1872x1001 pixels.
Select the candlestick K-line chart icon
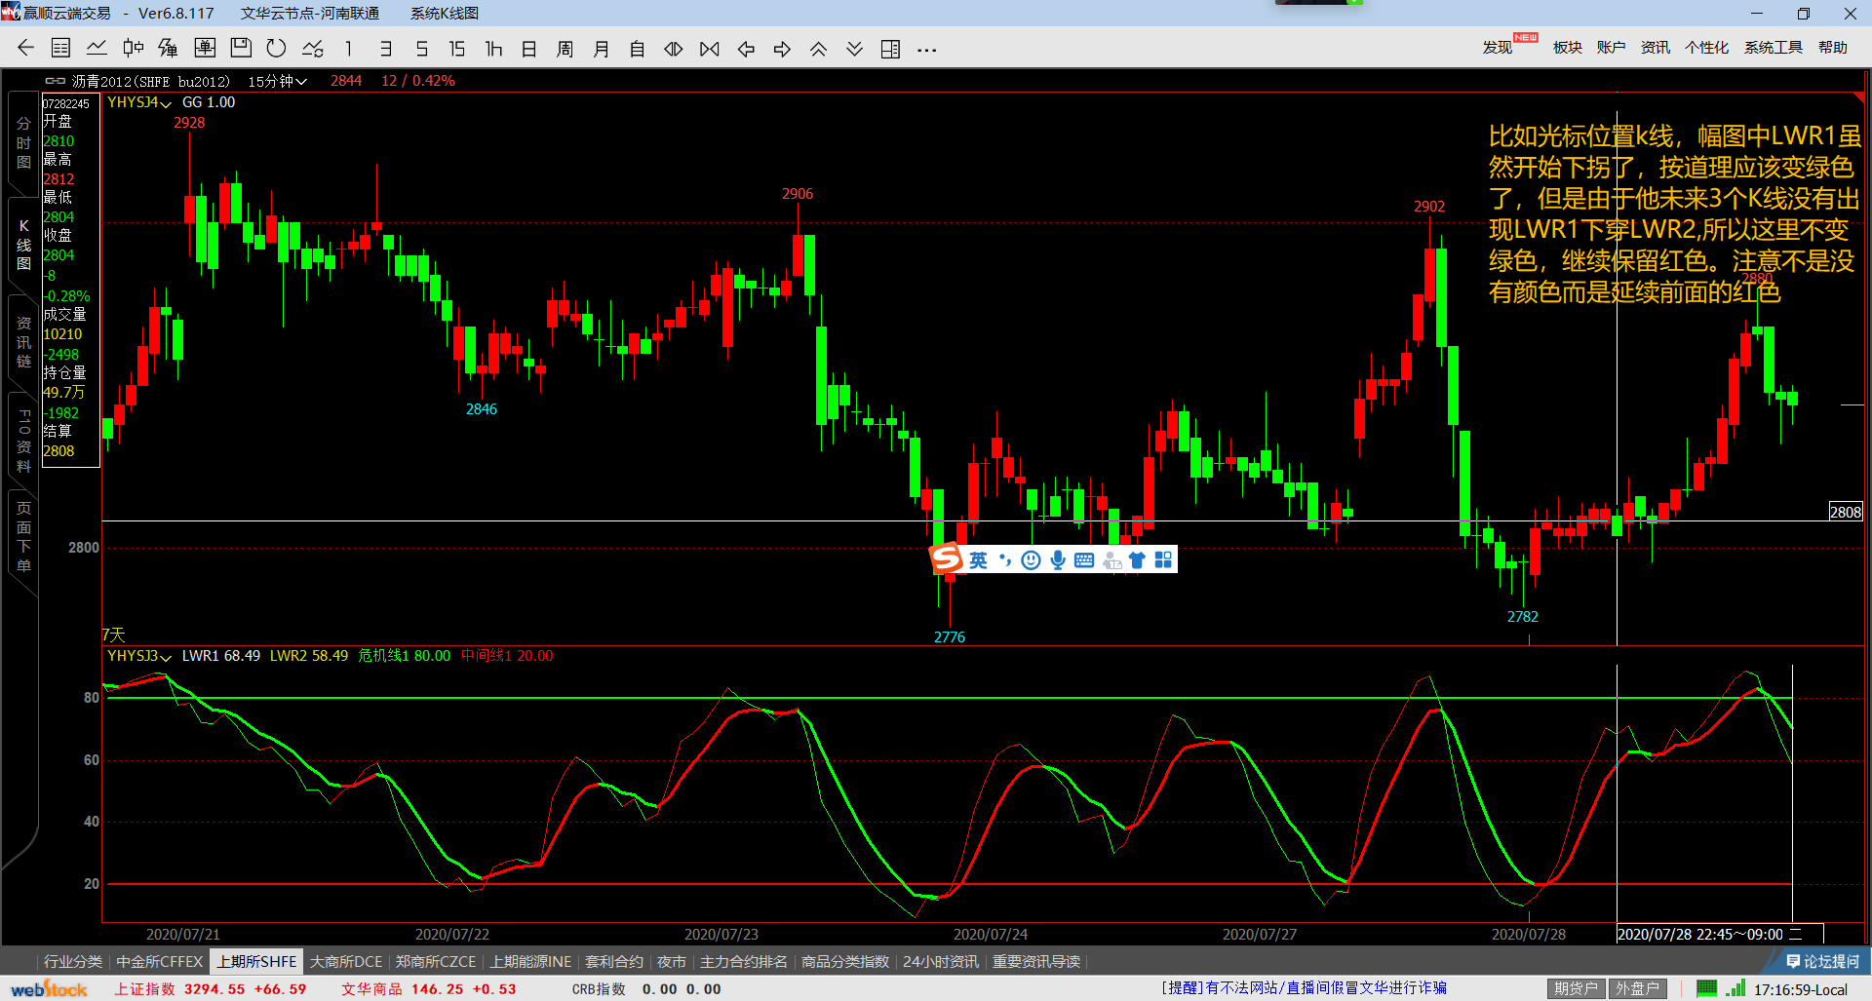pos(133,48)
